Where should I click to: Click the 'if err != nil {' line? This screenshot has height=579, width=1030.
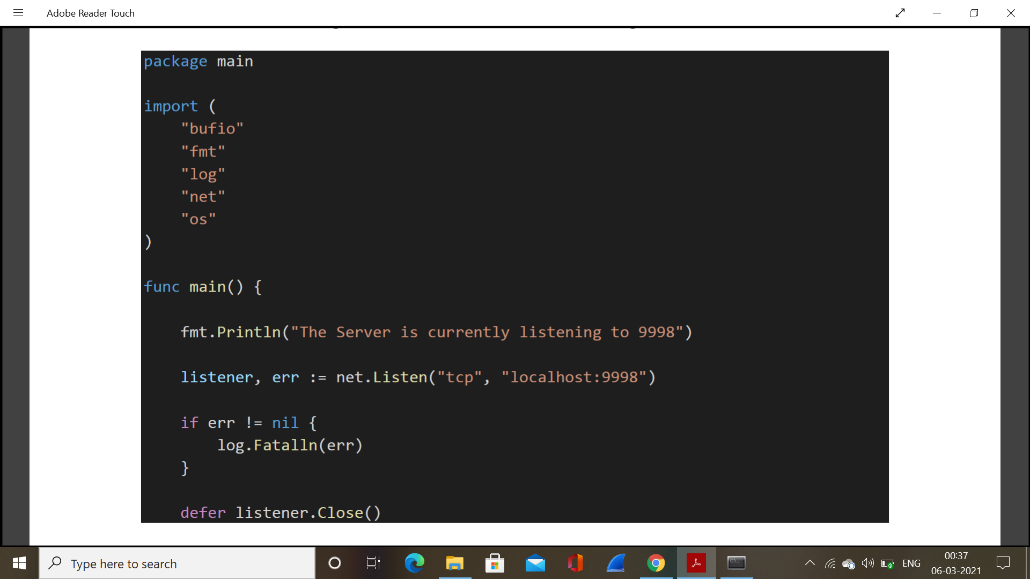pyautogui.click(x=249, y=423)
